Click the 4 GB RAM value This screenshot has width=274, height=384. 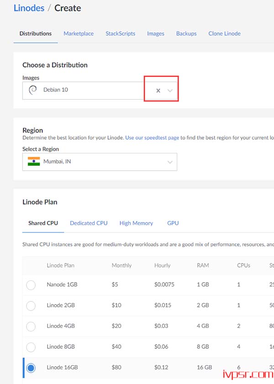point(203,326)
